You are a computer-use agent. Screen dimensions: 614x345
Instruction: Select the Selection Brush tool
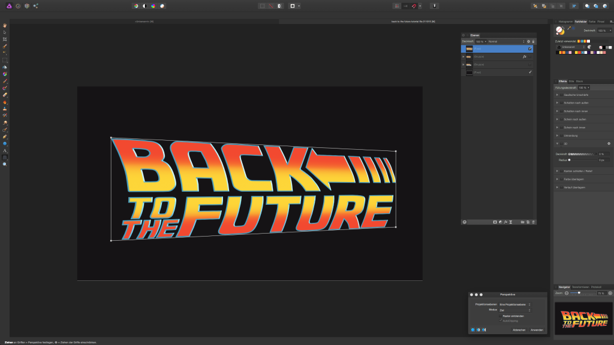(5, 46)
